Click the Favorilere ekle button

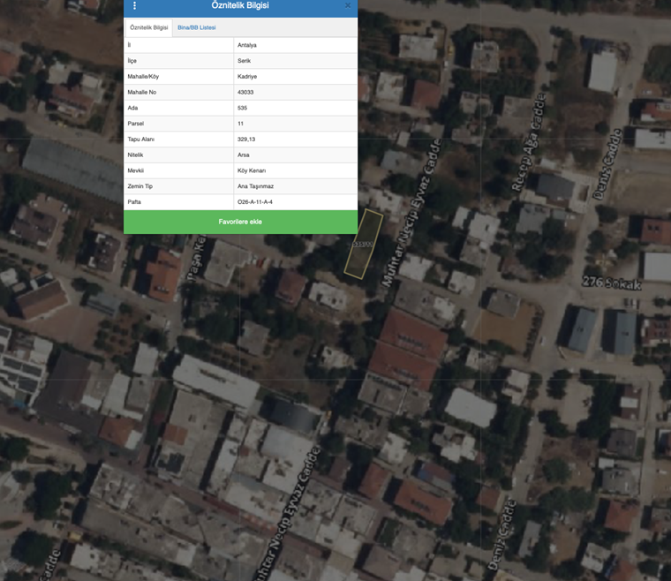point(240,222)
